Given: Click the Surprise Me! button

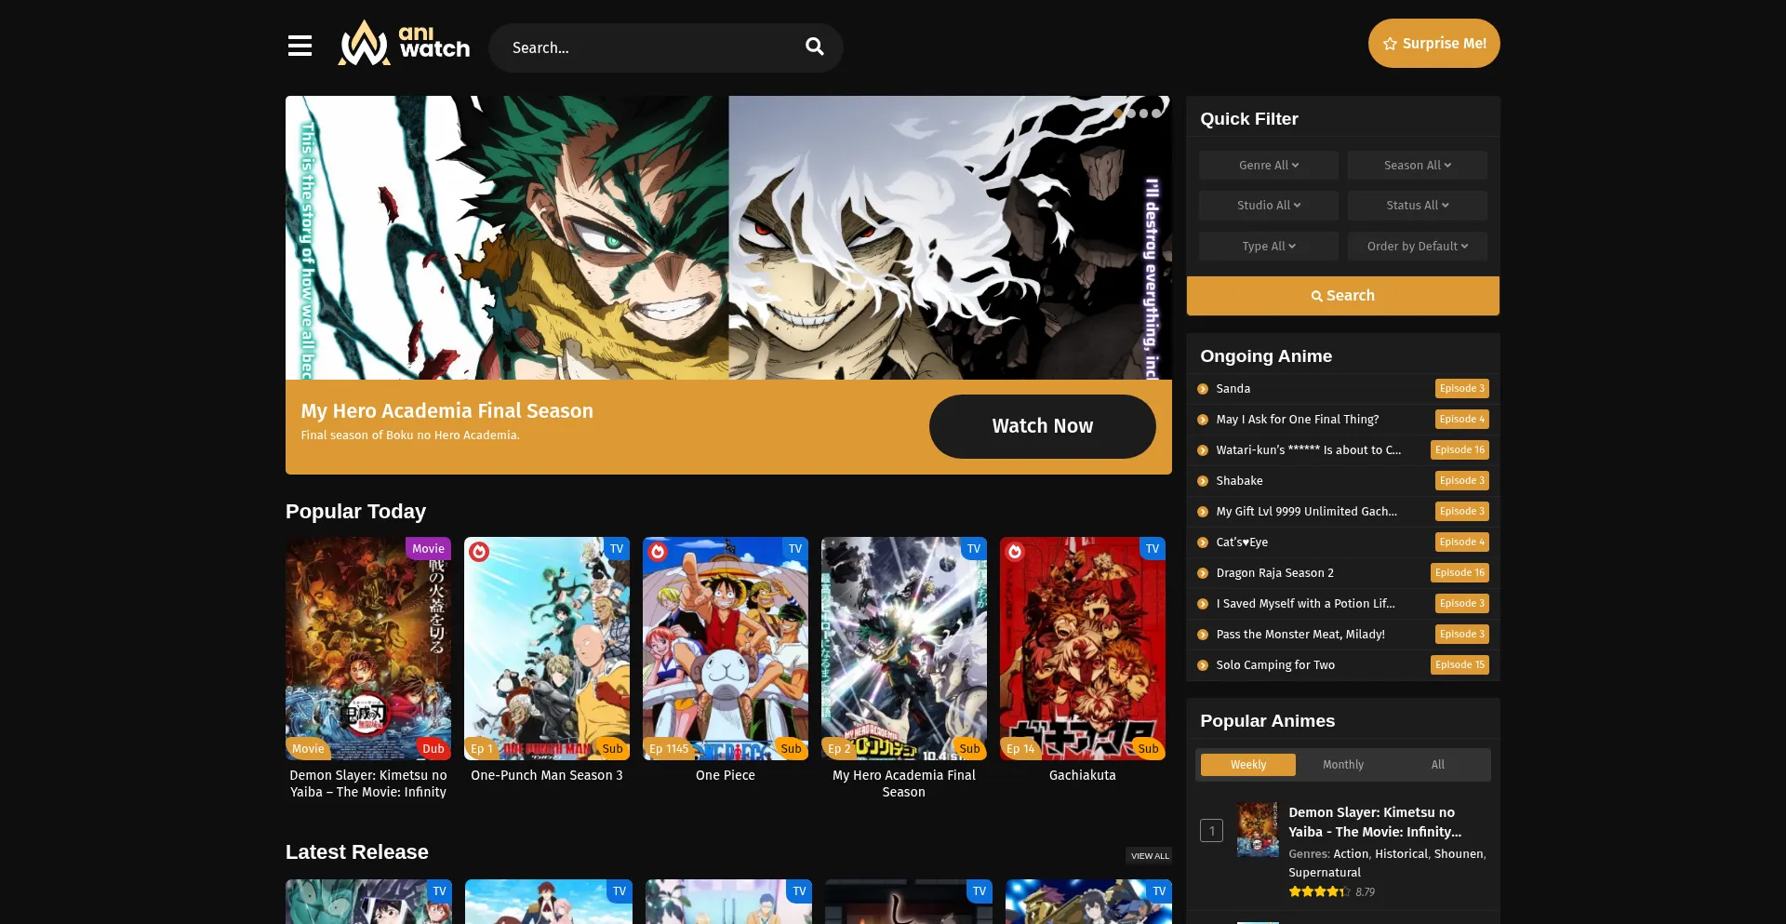Looking at the screenshot, I should (x=1433, y=44).
